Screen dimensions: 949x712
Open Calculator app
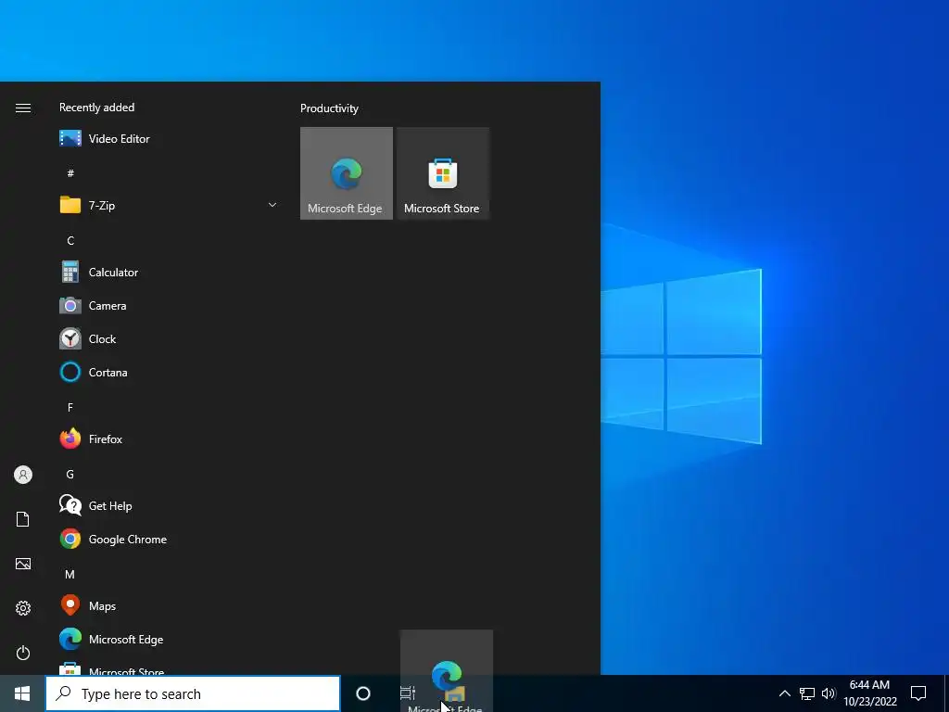click(x=169, y=273)
